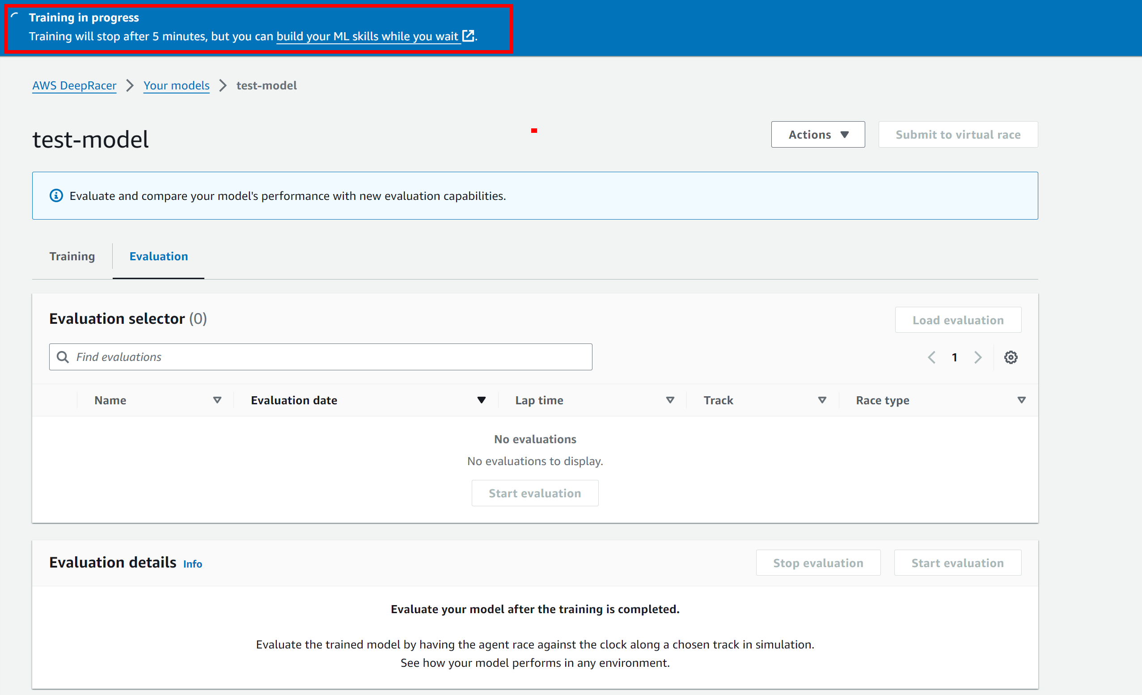Click the Load evaluation button

[957, 320]
